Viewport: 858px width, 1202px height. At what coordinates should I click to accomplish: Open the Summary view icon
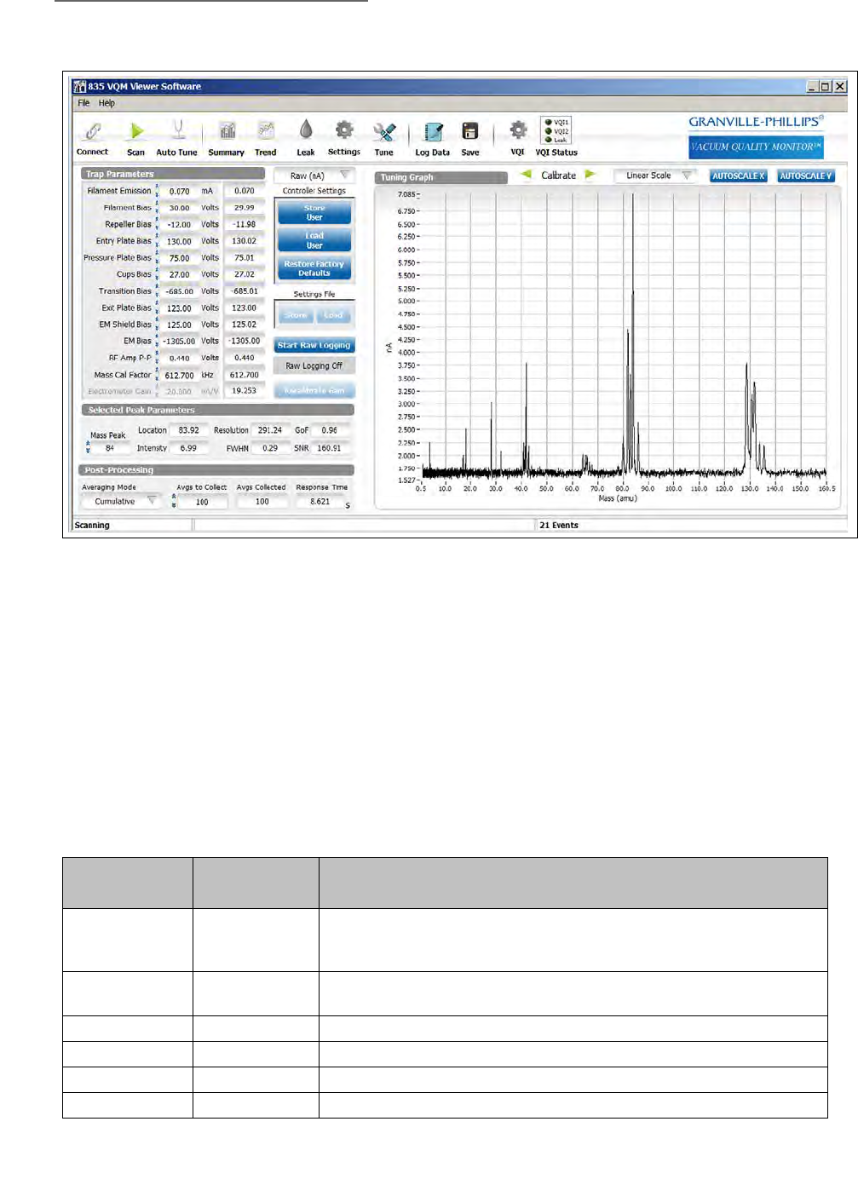tap(227, 130)
